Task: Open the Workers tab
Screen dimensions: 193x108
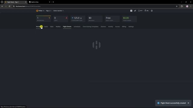Action: (x=39, y=27)
